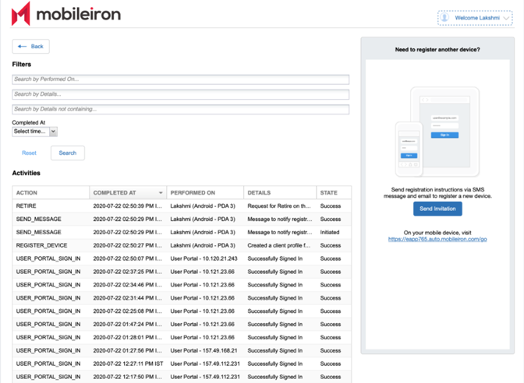Click the Details not containing field
This screenshot has height=383, width=524.
(x=180, y=110)
